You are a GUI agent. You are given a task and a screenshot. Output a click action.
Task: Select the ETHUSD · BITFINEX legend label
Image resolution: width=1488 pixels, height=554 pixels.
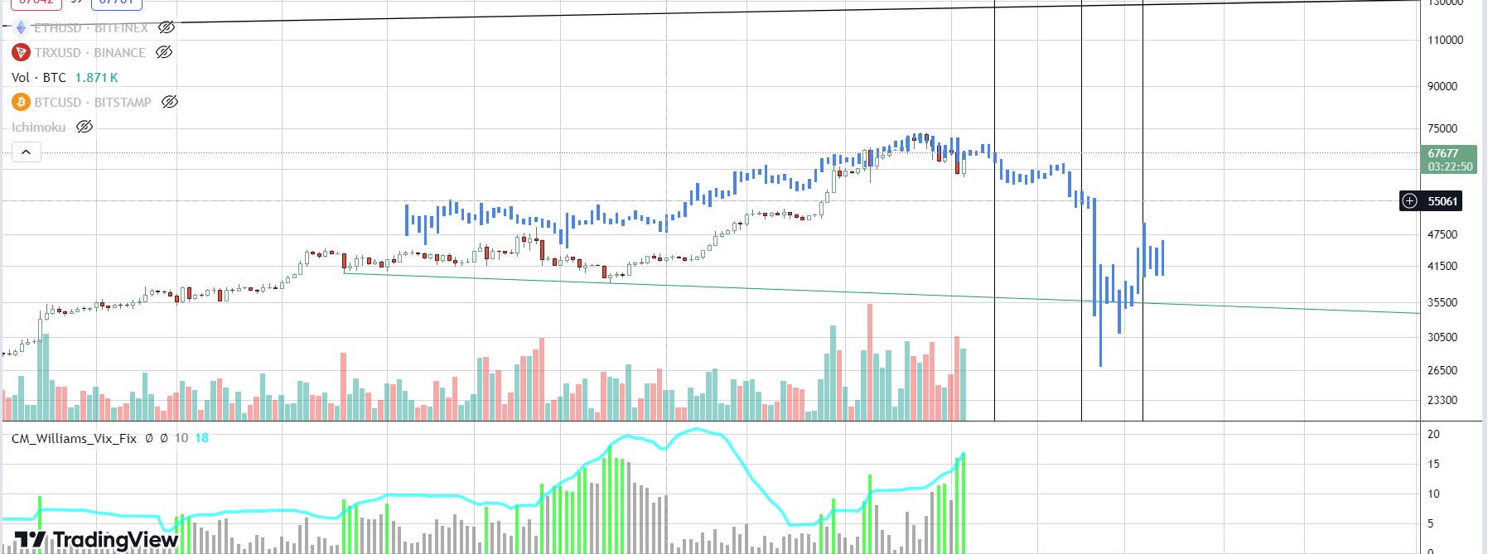coord(91,28)
